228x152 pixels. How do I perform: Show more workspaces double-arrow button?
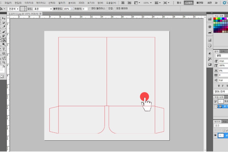pyautogui.click(x=216, y=3)
